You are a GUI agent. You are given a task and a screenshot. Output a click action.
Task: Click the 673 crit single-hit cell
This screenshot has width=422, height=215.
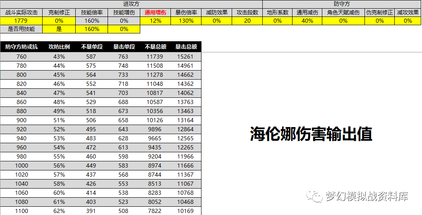click(124, 111)
